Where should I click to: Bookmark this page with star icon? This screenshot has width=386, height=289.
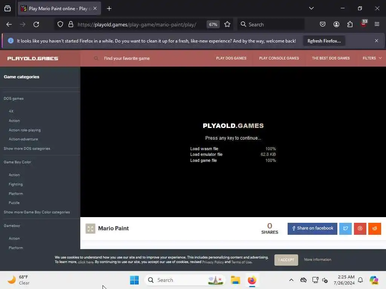(x=227, y=24)
